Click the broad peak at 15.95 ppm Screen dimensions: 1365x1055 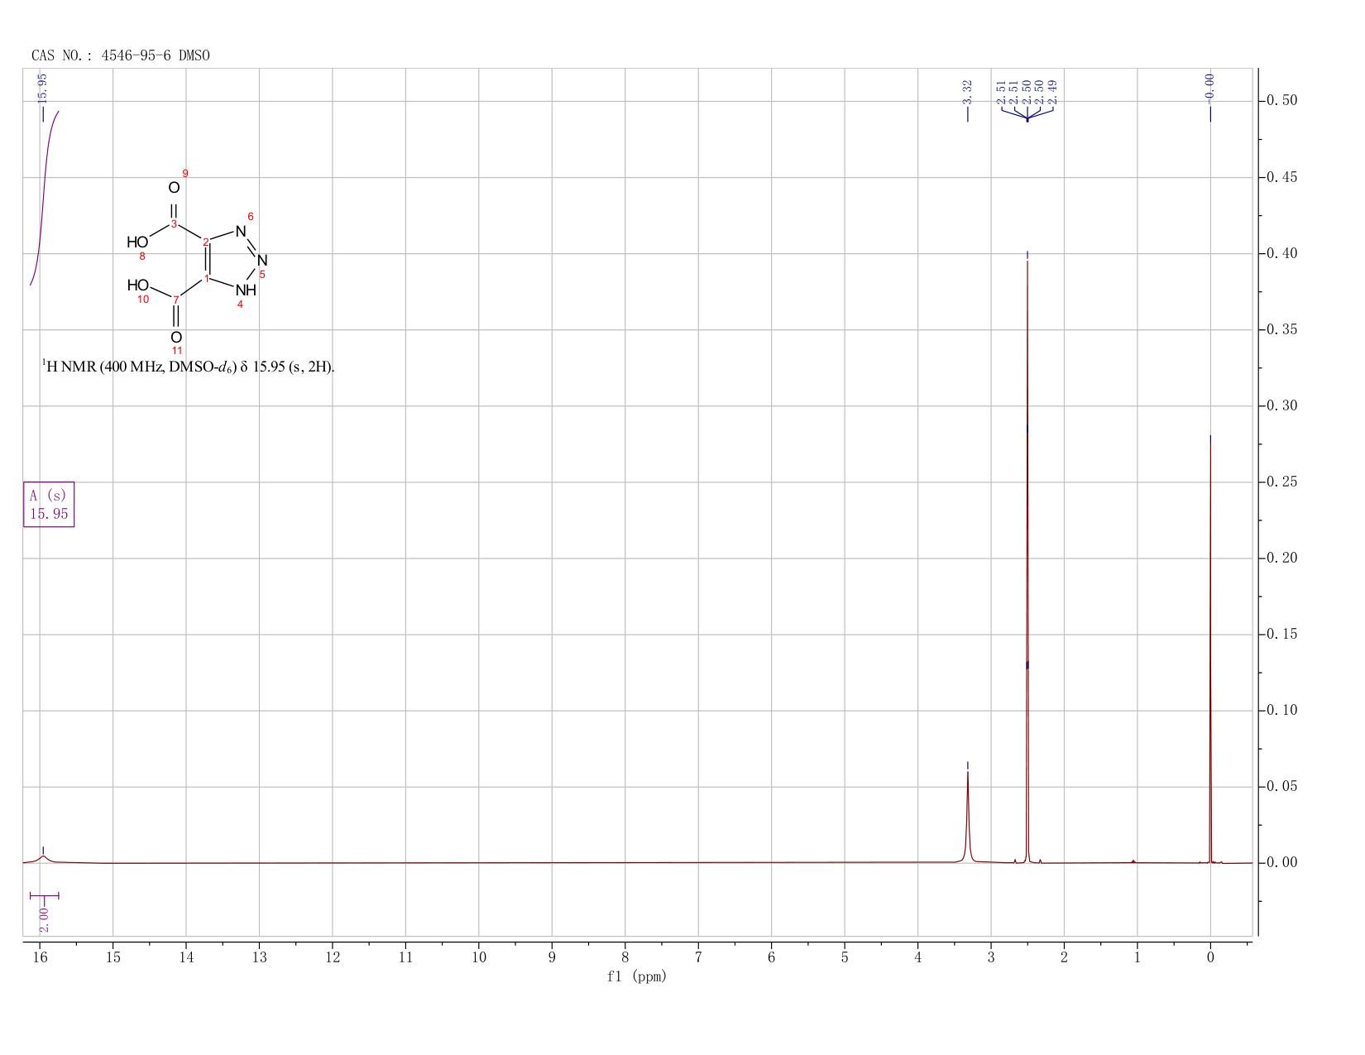[43, 858]
